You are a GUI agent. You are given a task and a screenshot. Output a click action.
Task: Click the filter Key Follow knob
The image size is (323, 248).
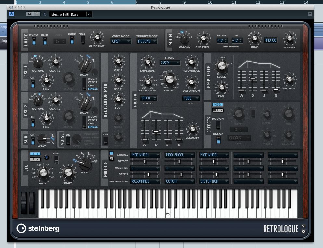coord(148,82)
